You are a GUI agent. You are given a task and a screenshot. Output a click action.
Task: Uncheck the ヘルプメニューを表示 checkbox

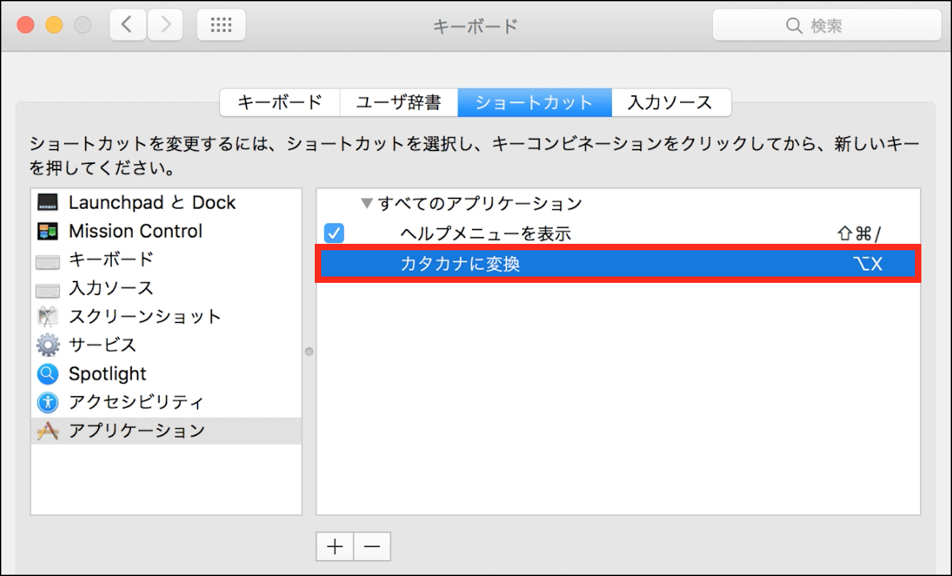click(x=334, y=233)
